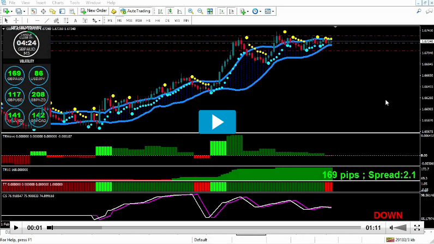Screen dimensions: 434x244
Task: Expand the Indicators dropdown arrow
Action: (248, 11)
